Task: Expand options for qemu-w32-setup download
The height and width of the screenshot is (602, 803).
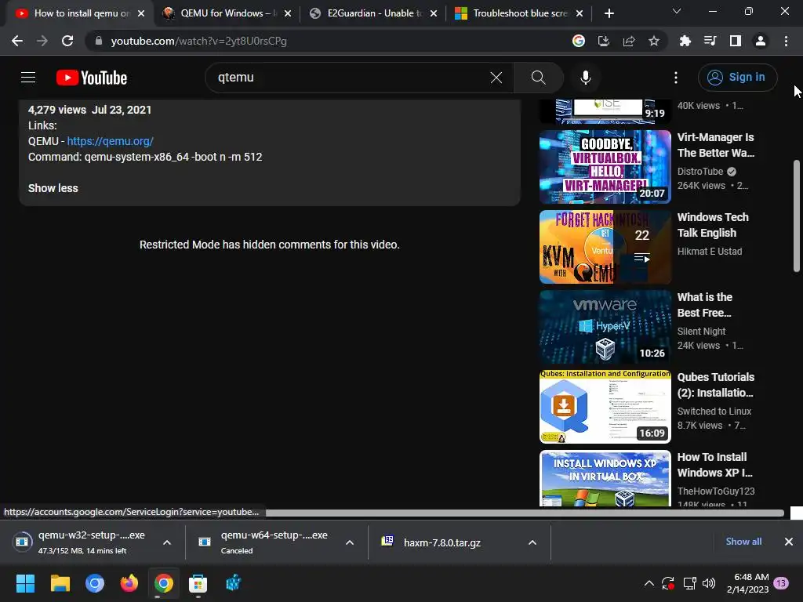Action: click(x=167, y=542)
